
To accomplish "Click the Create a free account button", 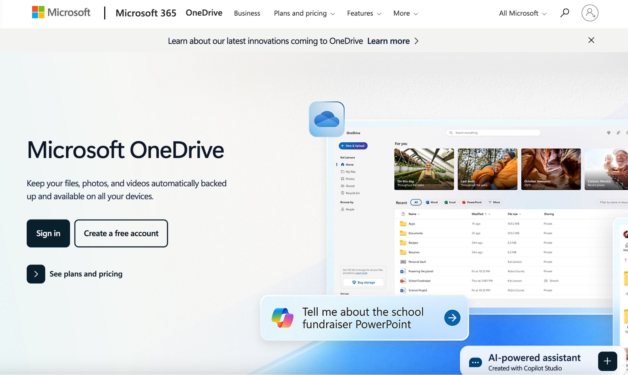I will tap(121, 233).
